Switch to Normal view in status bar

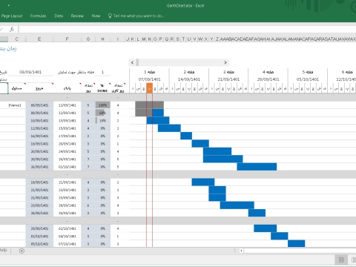(341, 260)
